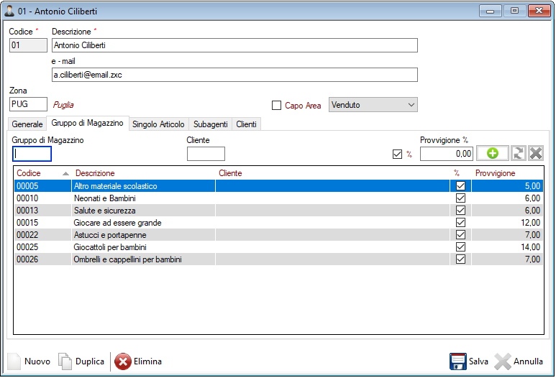Click the grey refresh arrows icon

tap(519, 153)
